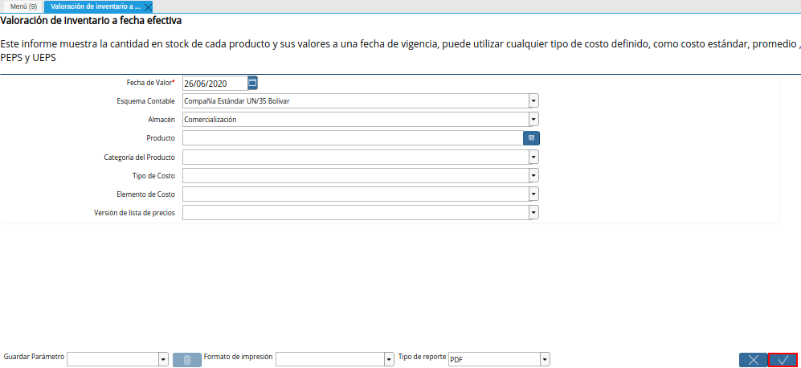The image size is (801, 368).
Task: Open the Formato de impresión dropdown
Action: click(x=388, y=359)
